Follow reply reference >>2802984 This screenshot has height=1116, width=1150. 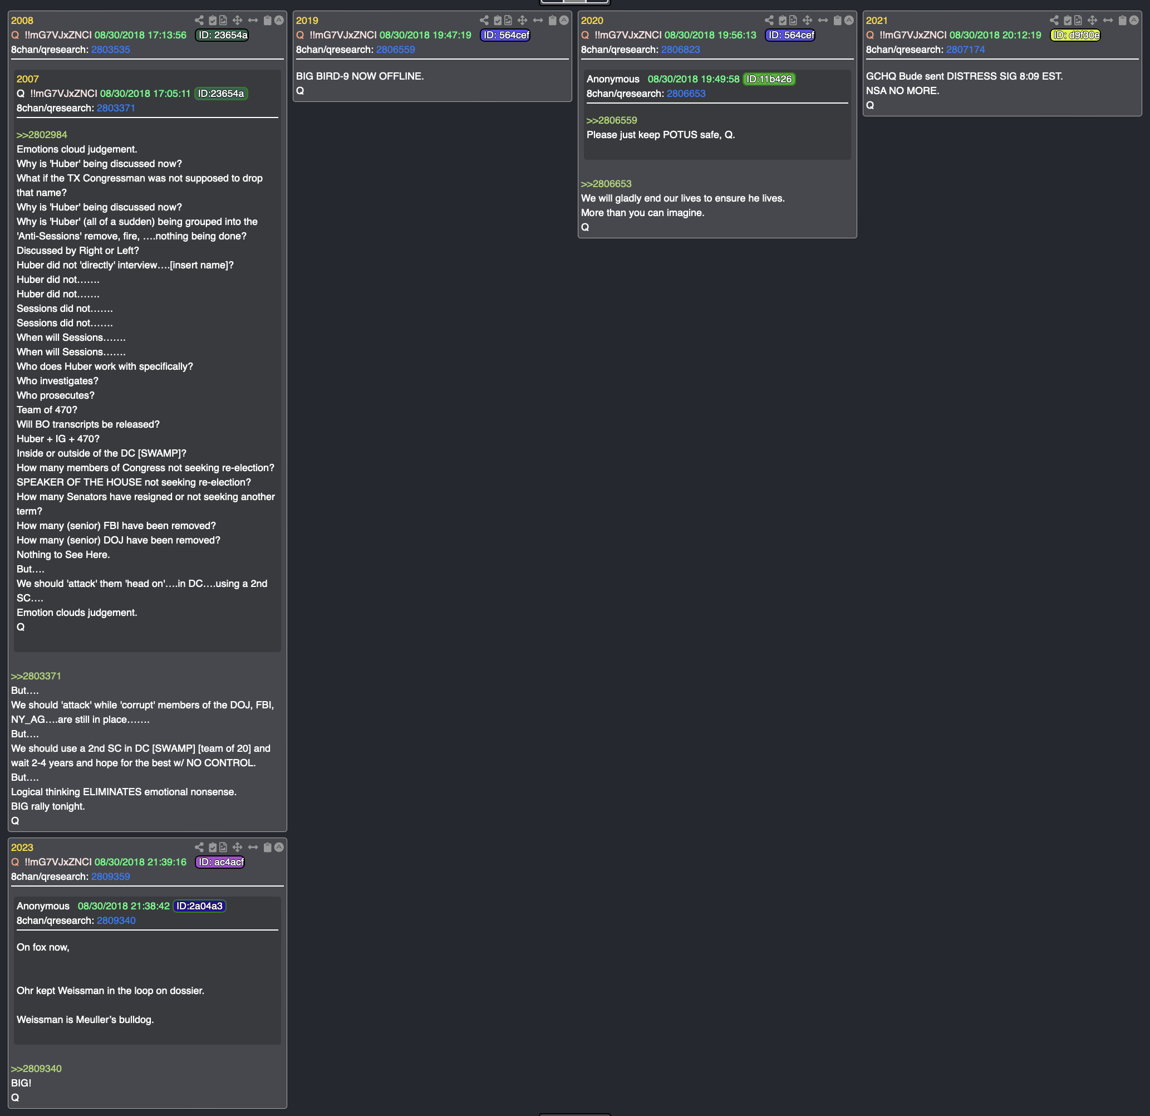42,135
